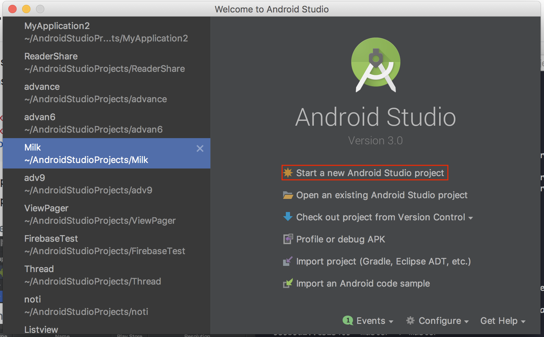Image resolution: width=544 pixels, height=337 pixels.
Task: Minimize the Welcome window with the yellow button
Action: (x=26, y=9)
